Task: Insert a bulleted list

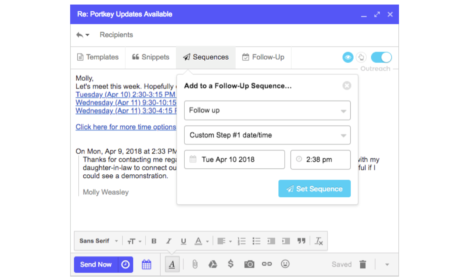Action: (x=256, y=241)
